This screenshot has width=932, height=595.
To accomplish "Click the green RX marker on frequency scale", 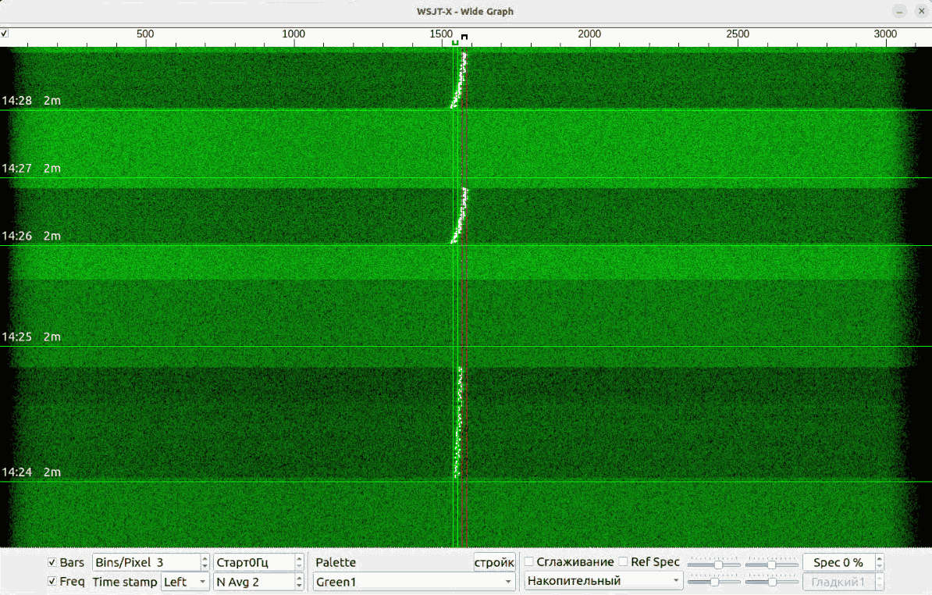I will pyautogui.click(x=455, y=41).
